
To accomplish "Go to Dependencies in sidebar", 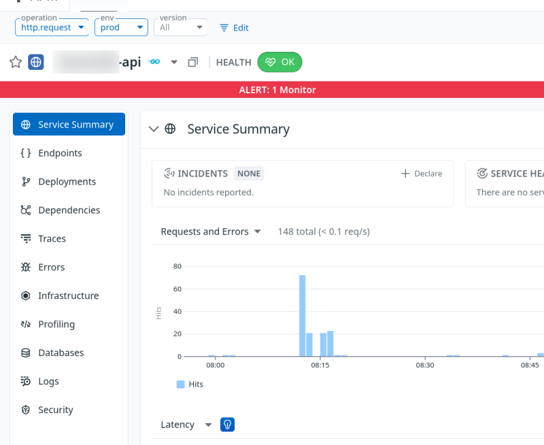I will pyautogui.click(x=69, y=210).
